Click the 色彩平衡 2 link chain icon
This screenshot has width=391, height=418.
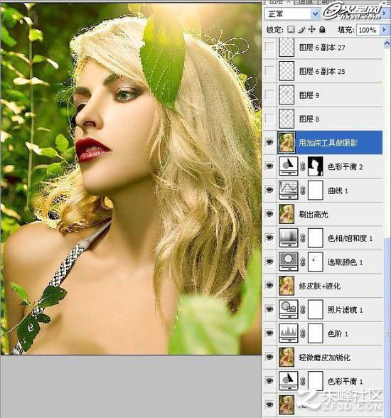(303, 166)
